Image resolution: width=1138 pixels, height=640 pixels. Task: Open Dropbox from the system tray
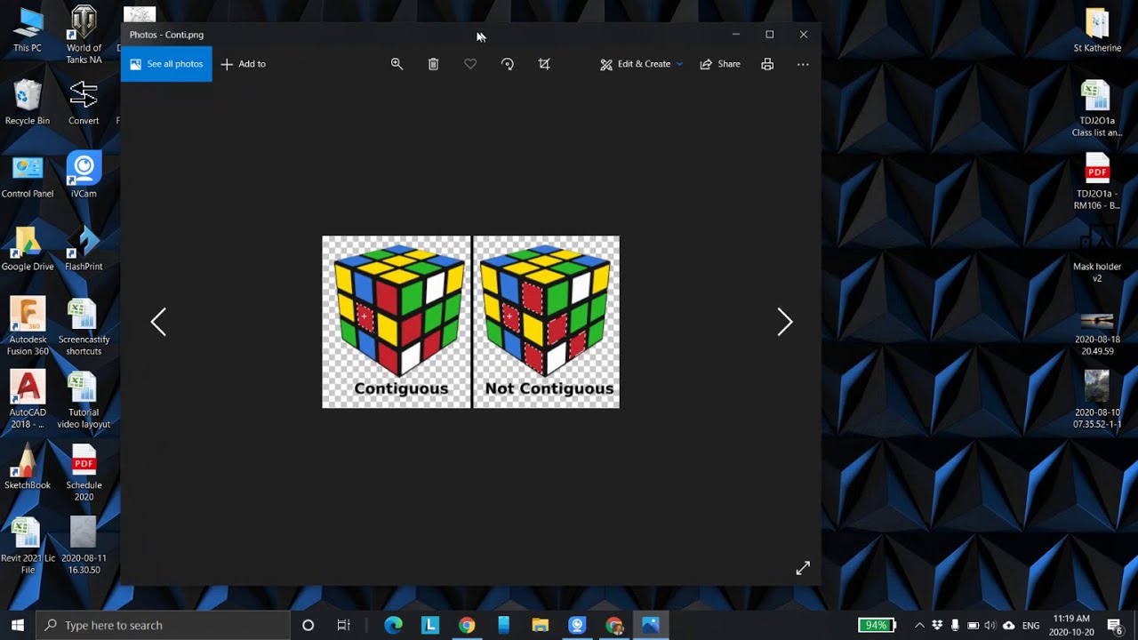point(937,625)
